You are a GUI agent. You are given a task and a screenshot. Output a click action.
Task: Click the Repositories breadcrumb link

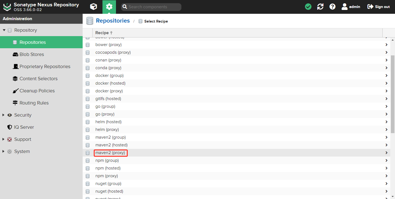113,21
